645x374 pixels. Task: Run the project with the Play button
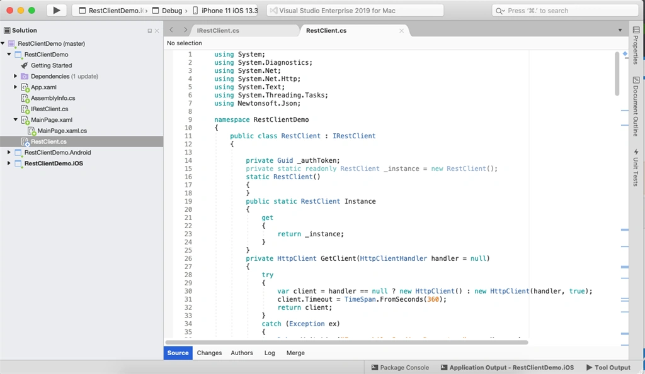56,10
